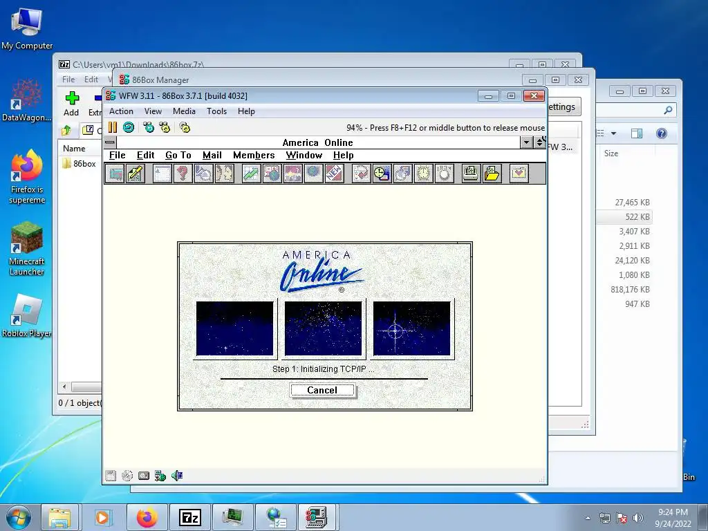Open 86Box View menu

tap(153, 111)
